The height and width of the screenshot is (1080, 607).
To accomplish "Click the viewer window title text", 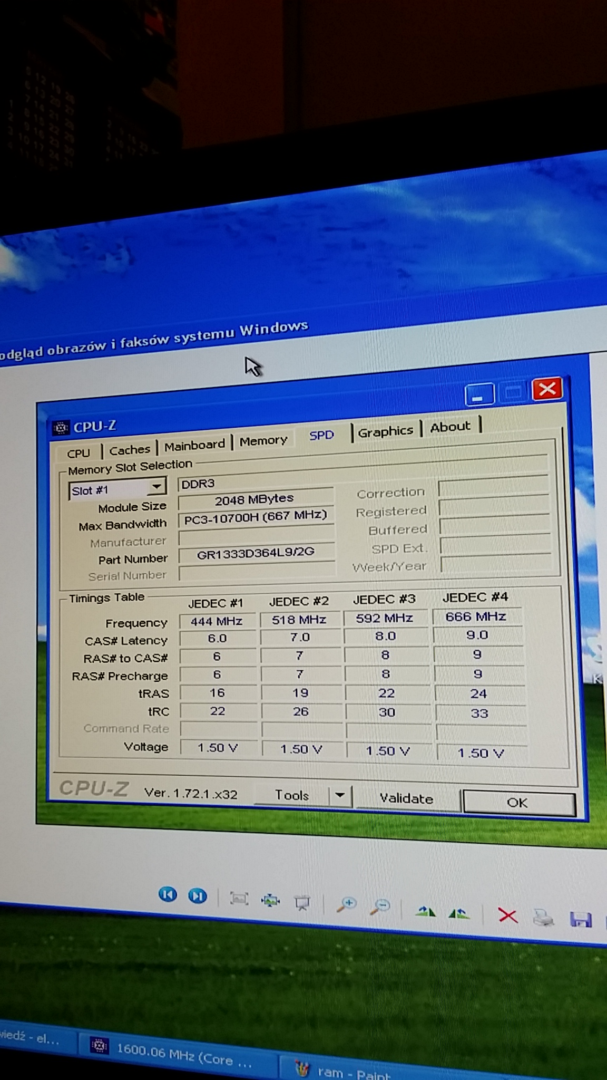I will point(154,340).
